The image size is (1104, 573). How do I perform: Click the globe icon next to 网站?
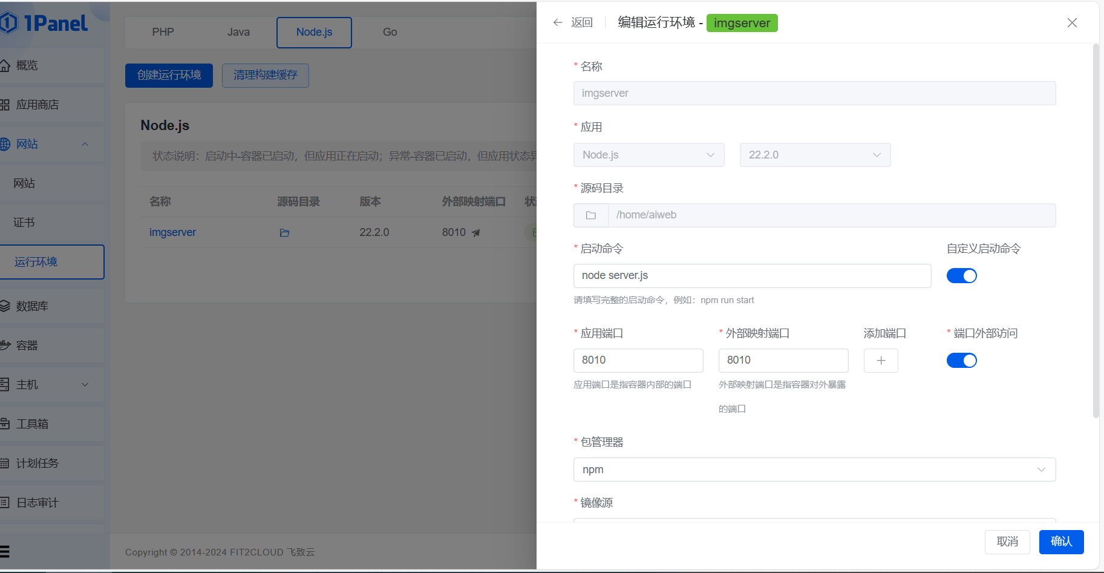click(x=5, y=144)
